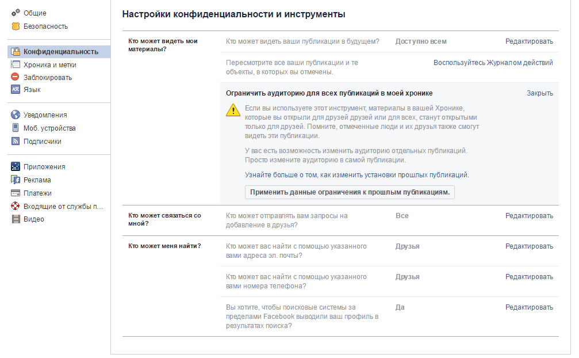Open the Реклама settings section
This screenshot has width=579, height=358.
37,180
